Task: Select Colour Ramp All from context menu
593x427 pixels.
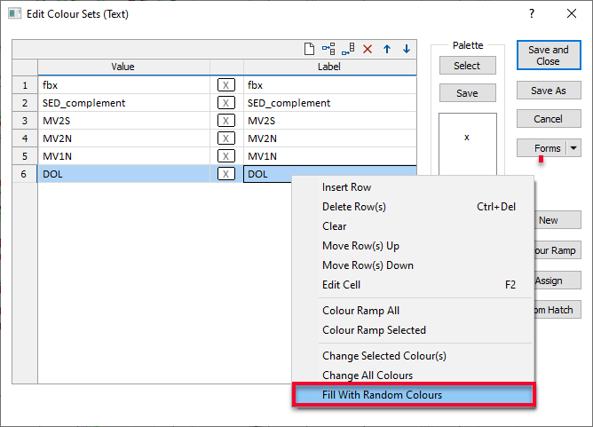Action: pyautogui.click(x=360, y=311)
